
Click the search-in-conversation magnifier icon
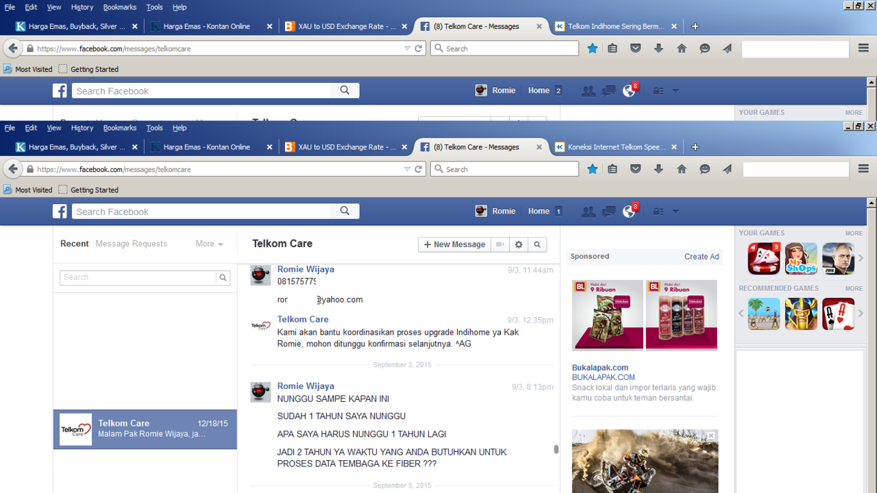(x=537, y=244)
